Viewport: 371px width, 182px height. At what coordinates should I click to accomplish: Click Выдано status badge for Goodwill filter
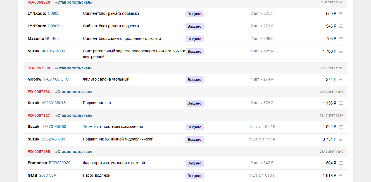194,80
